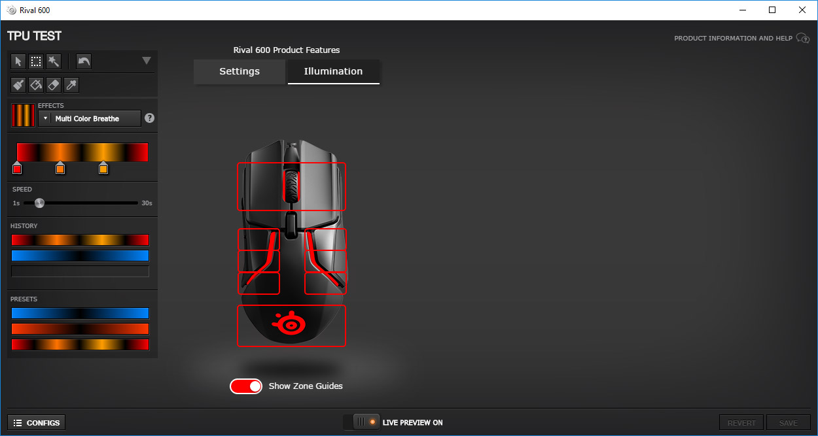Select the lower-right side strip zone

coord(325,284)
